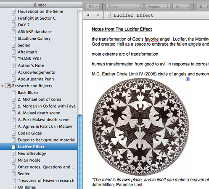Open the Author's Note document
Screen dimensions: 209x189
point(31,65)
